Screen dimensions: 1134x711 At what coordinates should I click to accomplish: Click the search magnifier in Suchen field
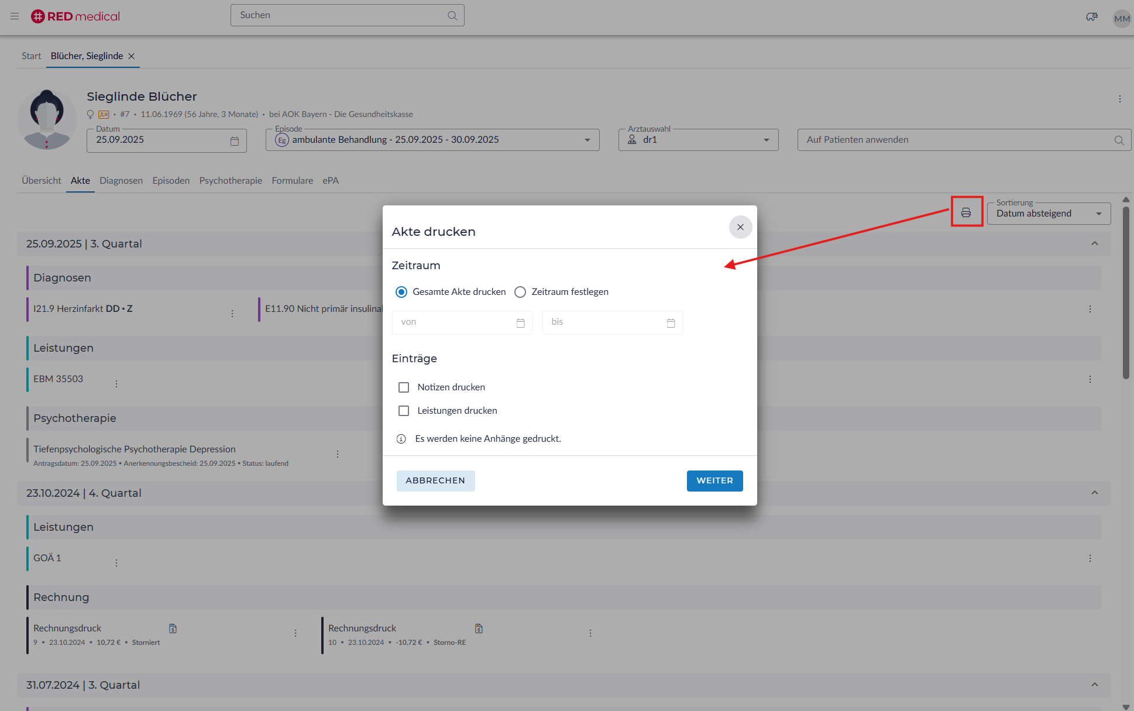click(452, 16)
